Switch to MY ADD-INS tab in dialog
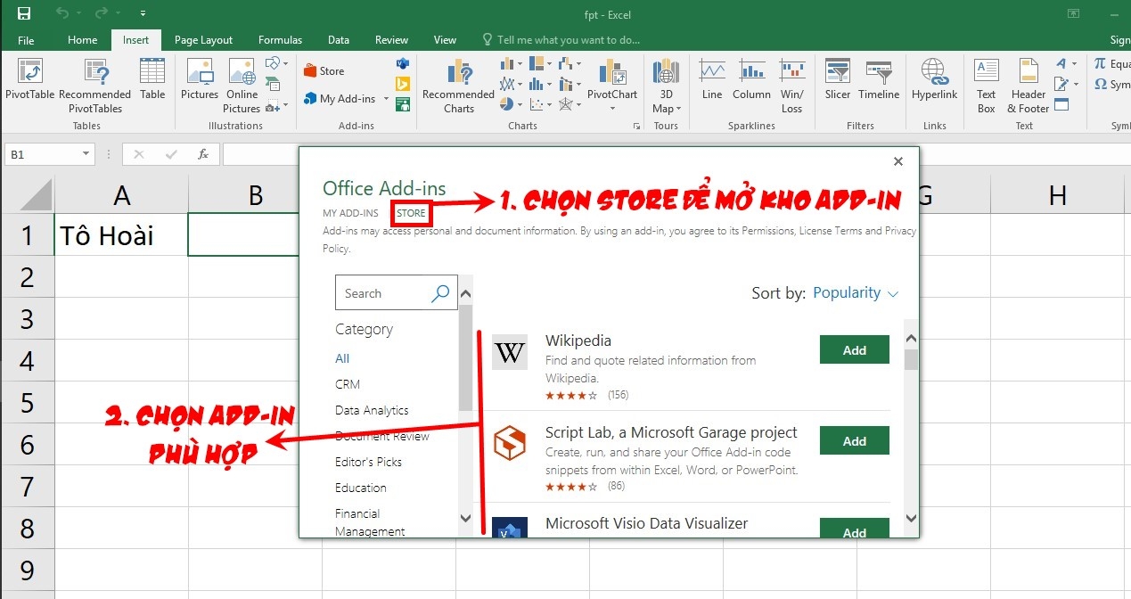This screenshot has height=599, width=1131. point(350,213)
